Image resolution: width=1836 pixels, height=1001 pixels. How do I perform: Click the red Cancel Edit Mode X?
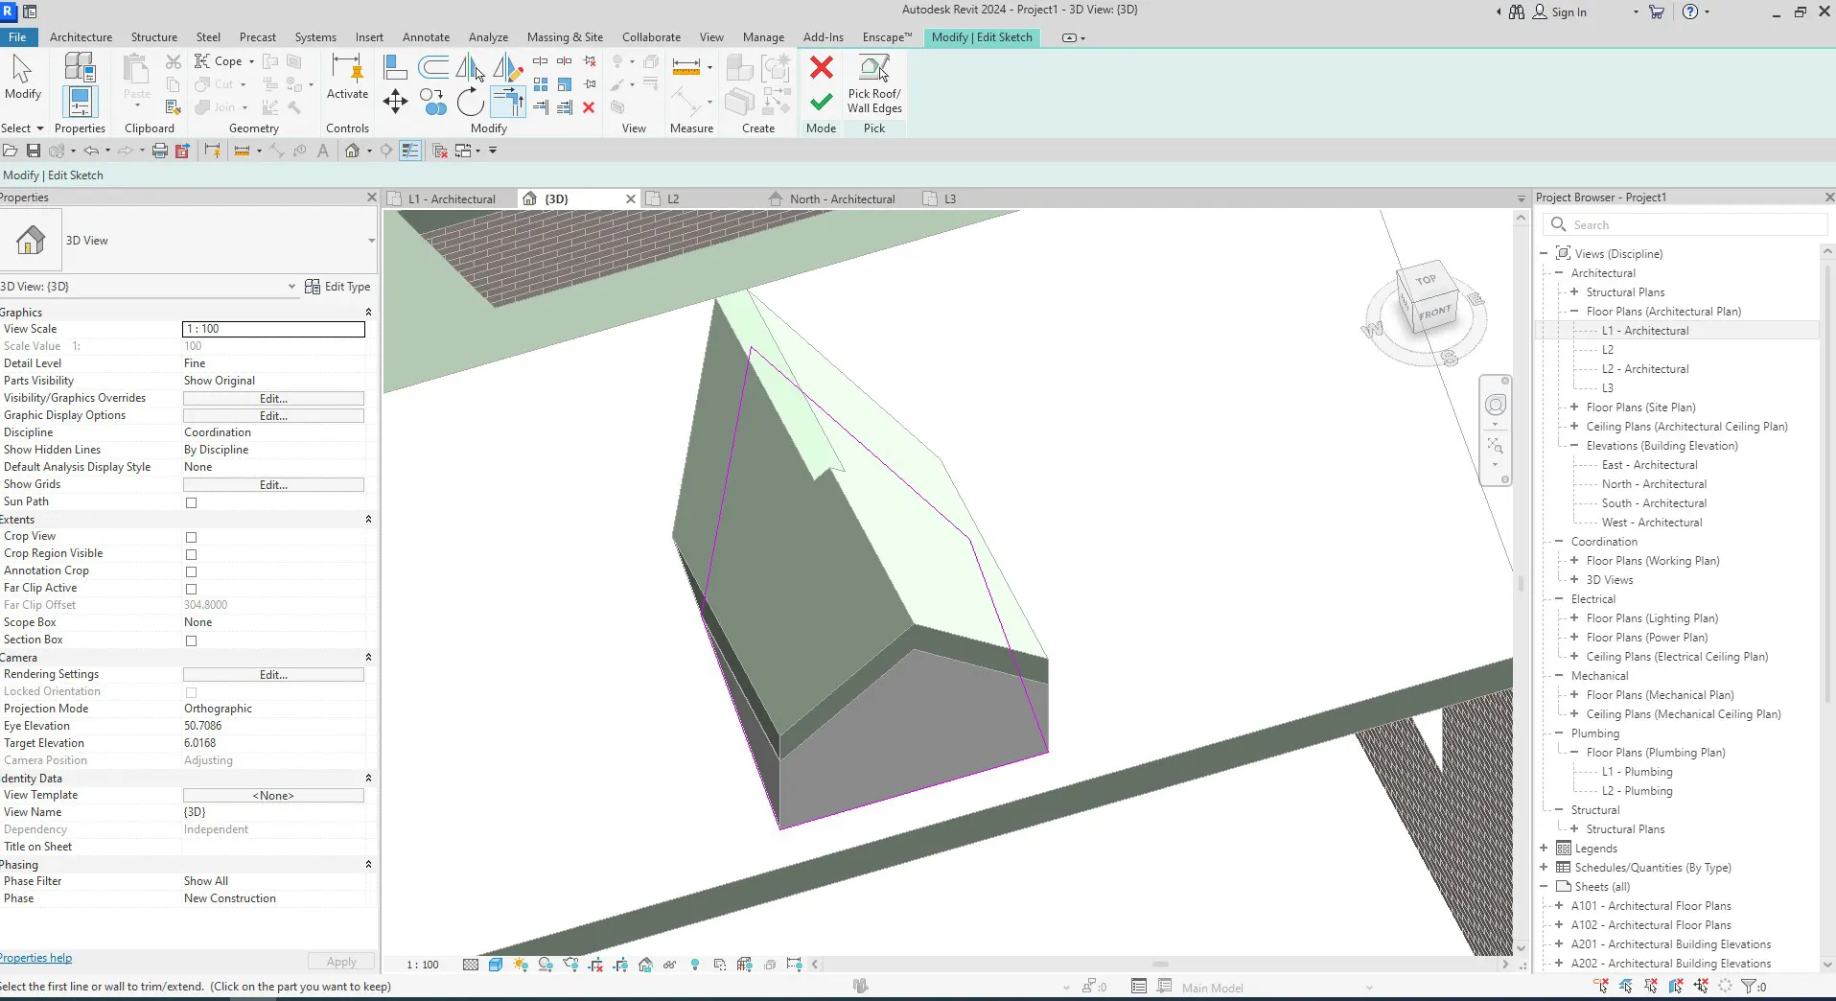pos(821,67)
